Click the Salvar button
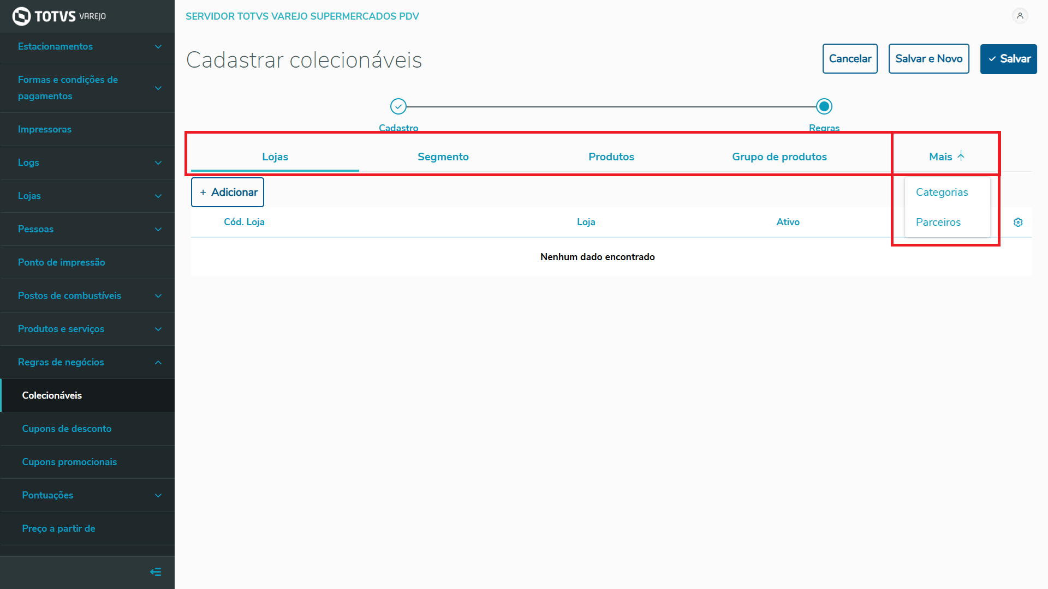 [x=1008, y=59]
